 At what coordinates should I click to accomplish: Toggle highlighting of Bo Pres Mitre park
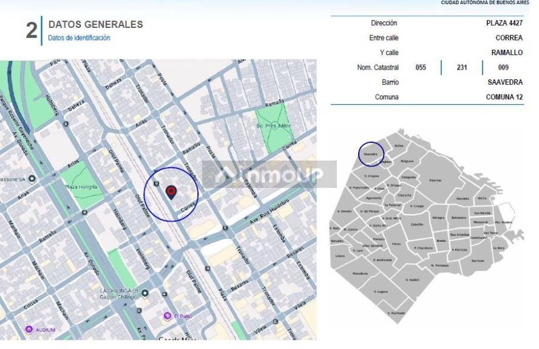(275, 124)
